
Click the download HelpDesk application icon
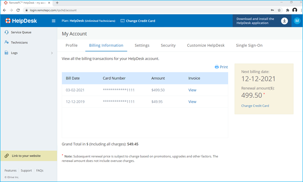(x=284, y=21)
